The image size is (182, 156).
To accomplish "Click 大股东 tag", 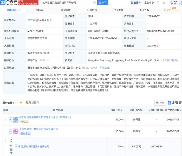I will click(24, 122).
